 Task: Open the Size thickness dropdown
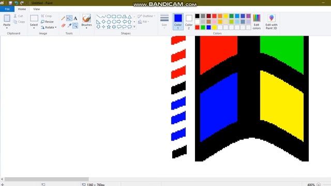(x=164, y=21)
